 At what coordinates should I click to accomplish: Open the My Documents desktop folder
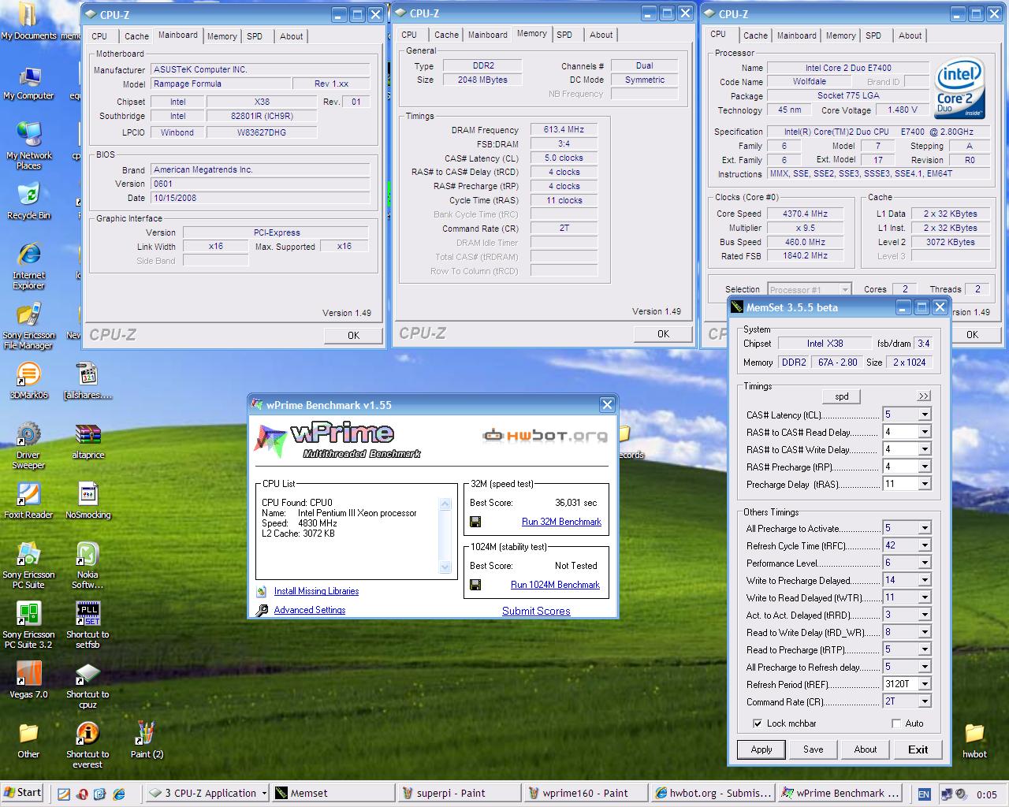(28, 22)
